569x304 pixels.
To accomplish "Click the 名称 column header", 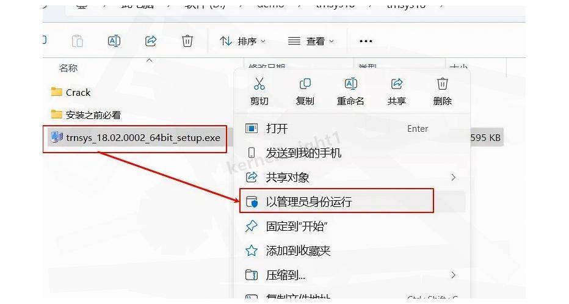I will [68, 68].
